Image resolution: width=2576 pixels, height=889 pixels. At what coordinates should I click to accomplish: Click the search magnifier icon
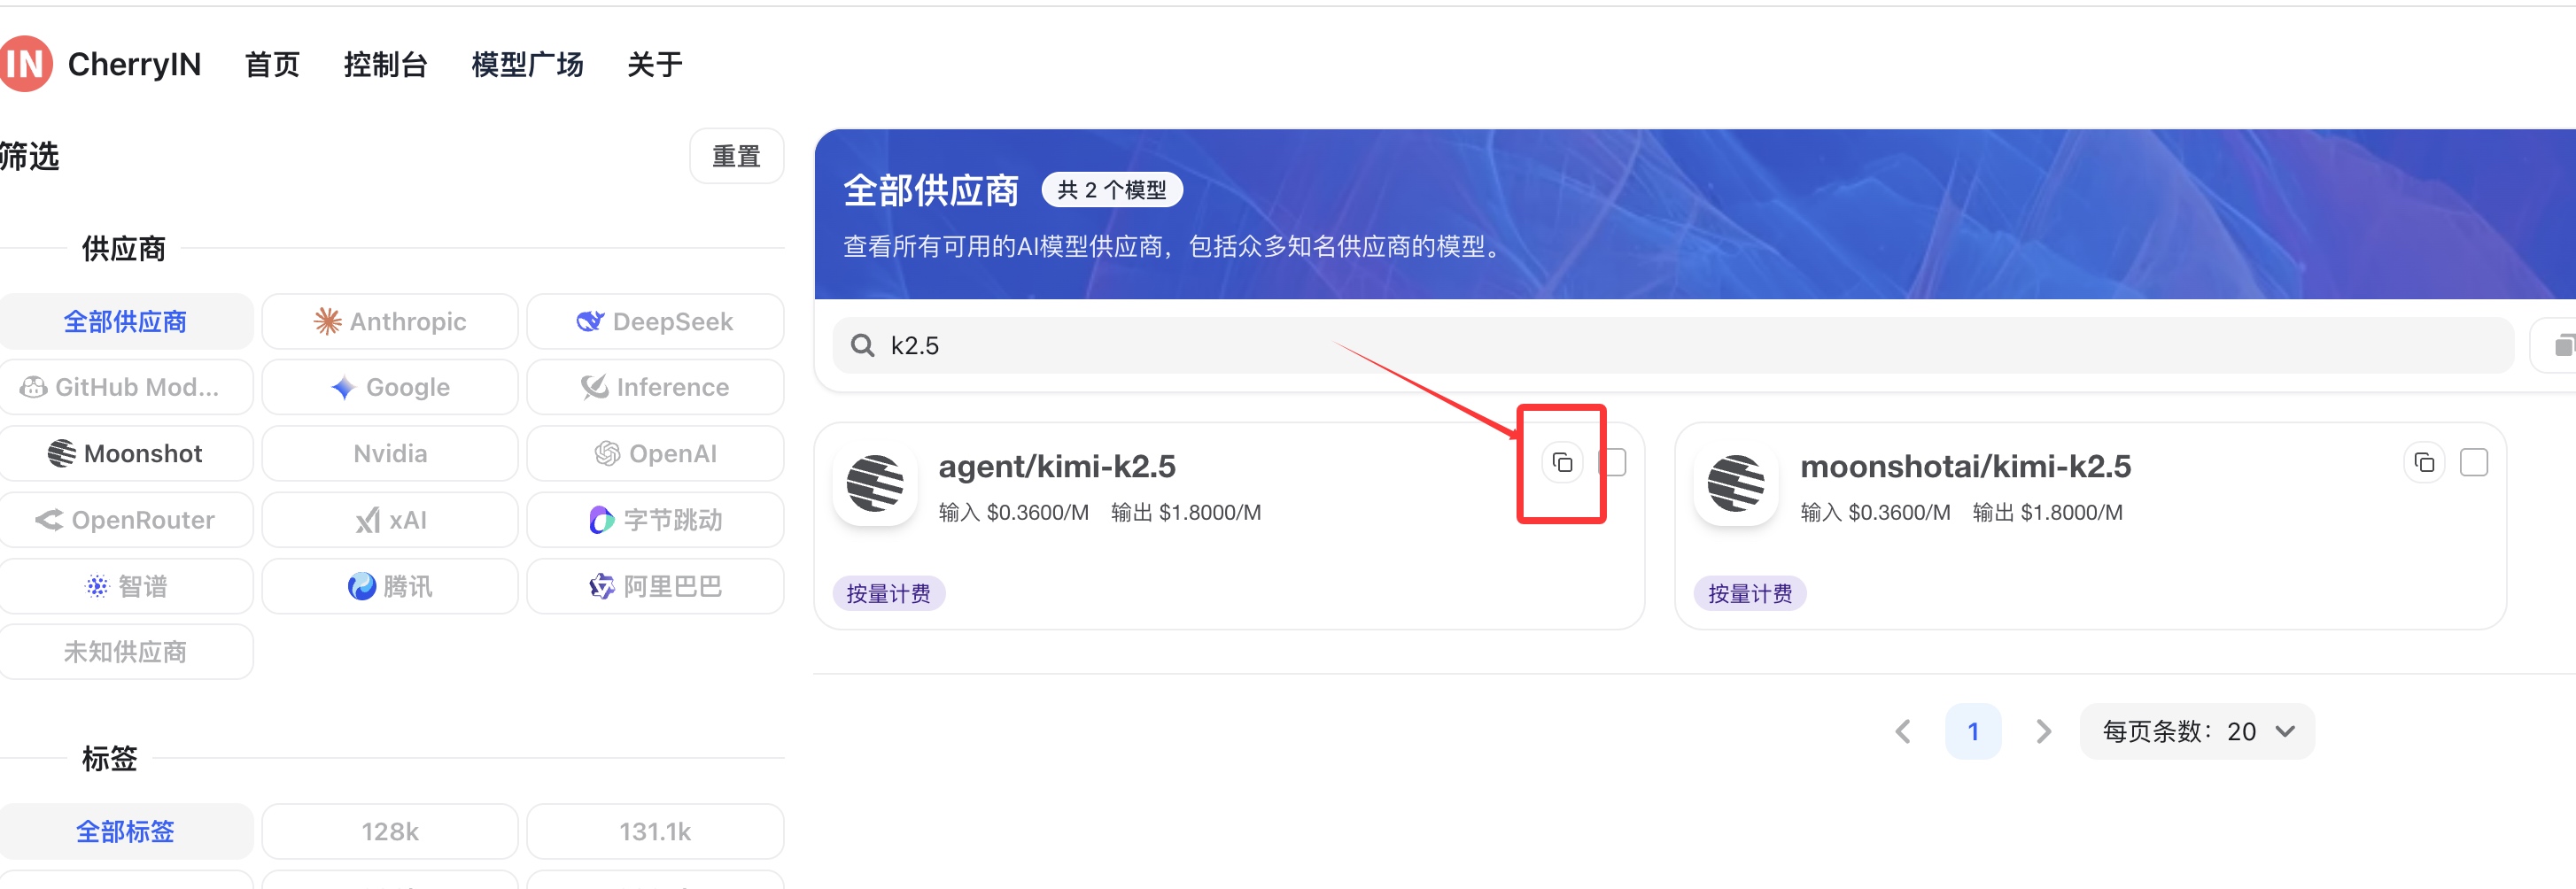pos(862,346)
